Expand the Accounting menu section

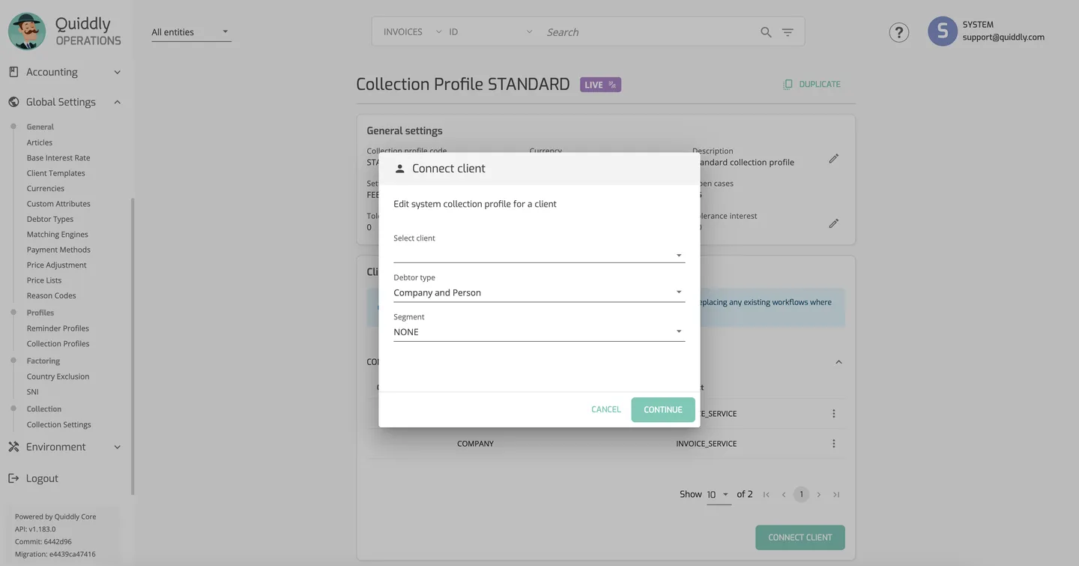click(x=65, y=72)
